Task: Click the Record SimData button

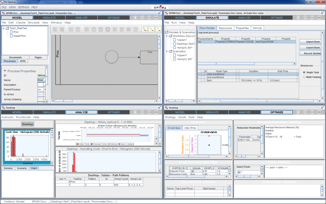Action: tap(310, 53)
